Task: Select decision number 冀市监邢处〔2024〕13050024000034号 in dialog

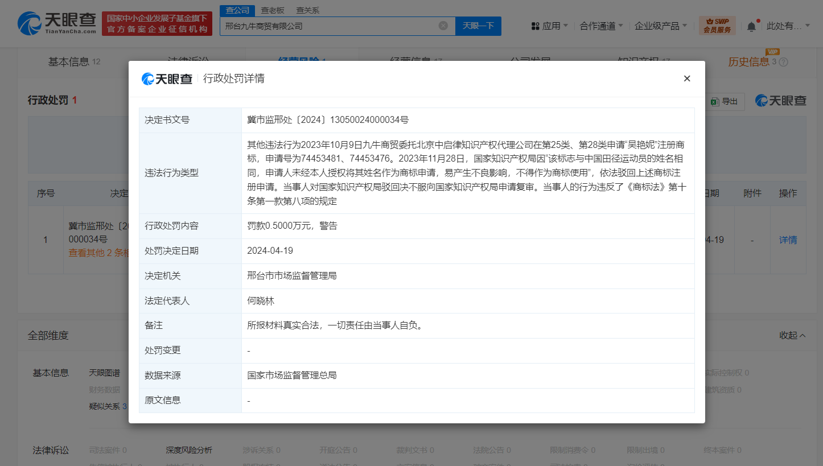Action: tap(328, 120)
